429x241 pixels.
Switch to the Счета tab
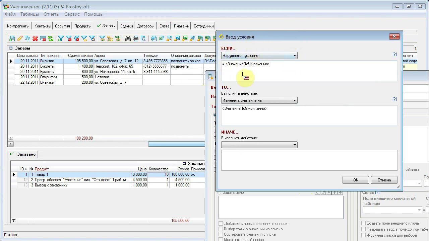164,26
